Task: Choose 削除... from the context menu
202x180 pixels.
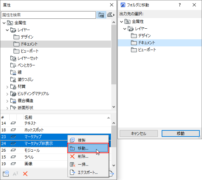Action: pyautogui.click(x=88, y=156)
